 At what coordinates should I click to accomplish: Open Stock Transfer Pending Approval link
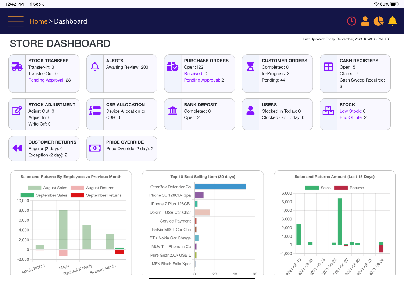[x=46, y=80]
